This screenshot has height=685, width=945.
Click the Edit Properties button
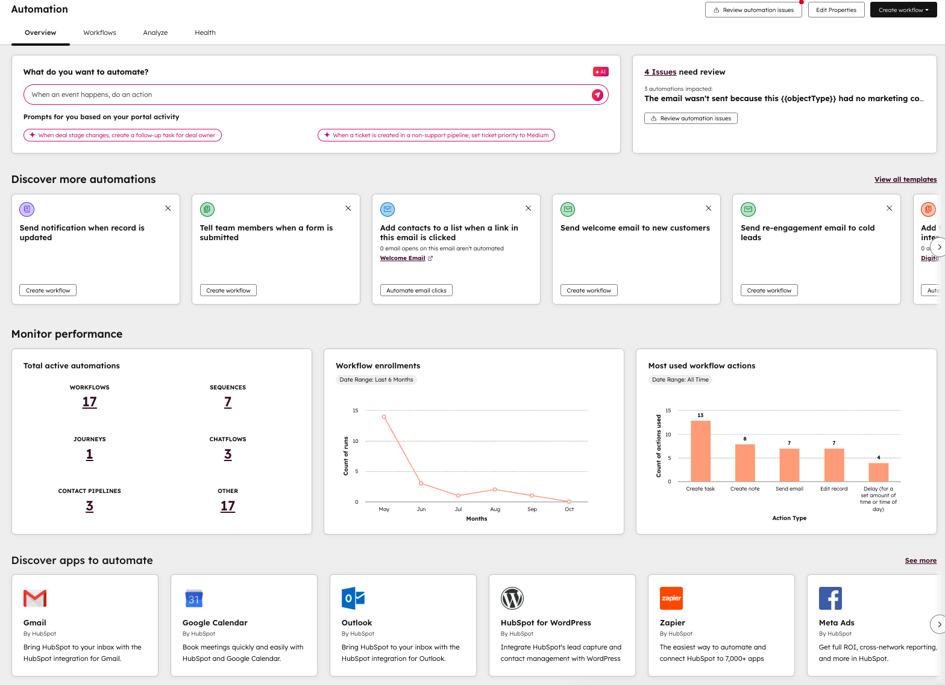tap(836, 10)
